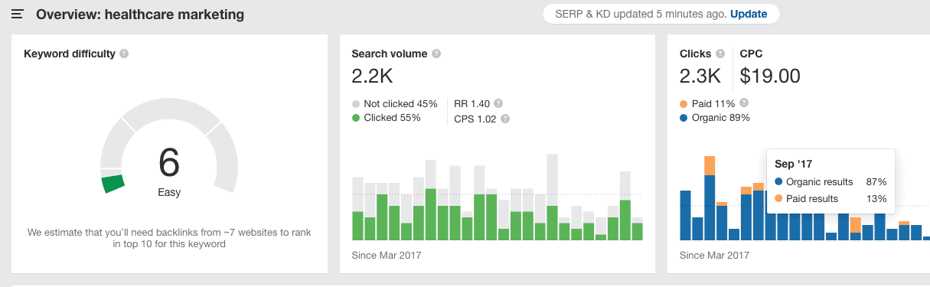
Task: Click the Clicks help icon
Action: click(720, 54)
